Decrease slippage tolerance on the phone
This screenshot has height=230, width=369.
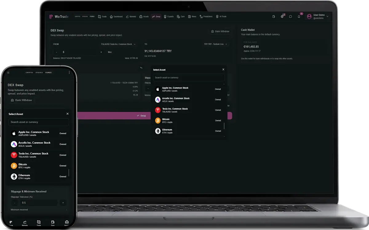(x=14, y=203)
